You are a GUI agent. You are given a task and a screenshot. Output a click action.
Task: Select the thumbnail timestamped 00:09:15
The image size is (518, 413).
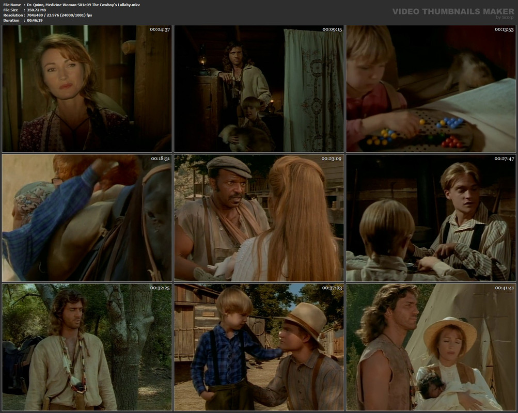pyautogui.click(x=259, y=89)
